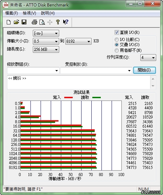Click the 傳輸速率 - MB / 秒 axis label
This screenshot has height=195, width=163.
point(65,179)
